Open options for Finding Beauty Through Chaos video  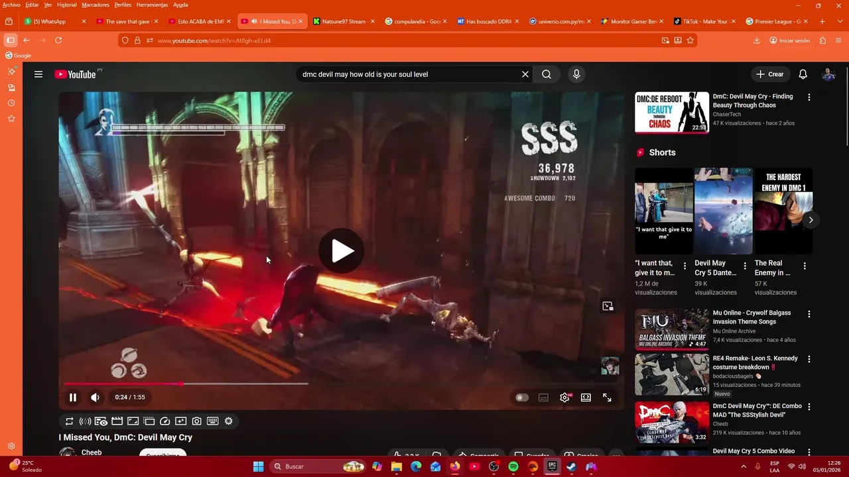pyautogui.click(x=809, y=97)
